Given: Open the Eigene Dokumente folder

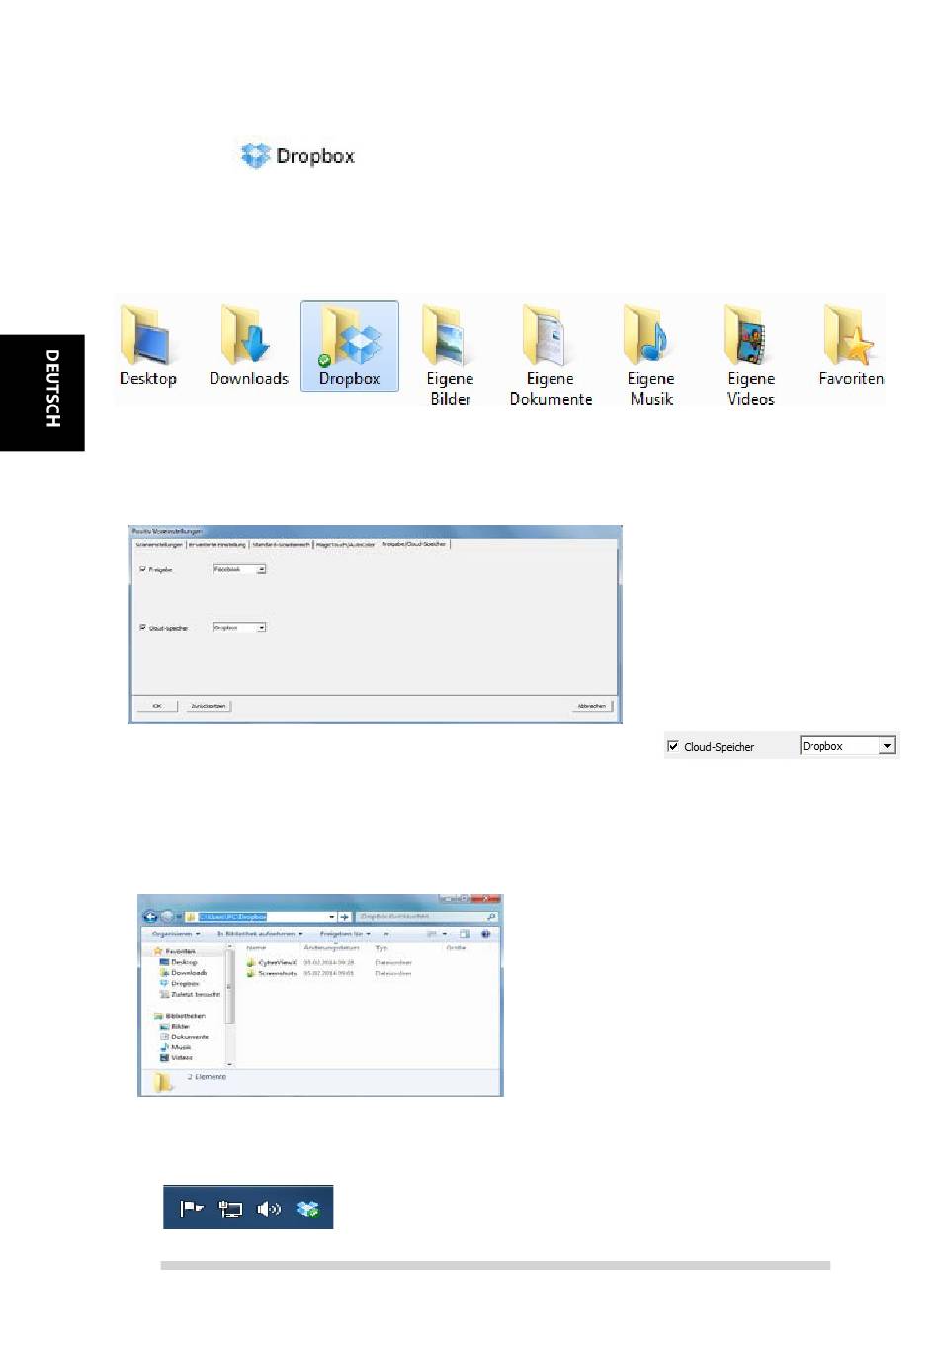Looking at the screenshot, I should pos(551,354).
